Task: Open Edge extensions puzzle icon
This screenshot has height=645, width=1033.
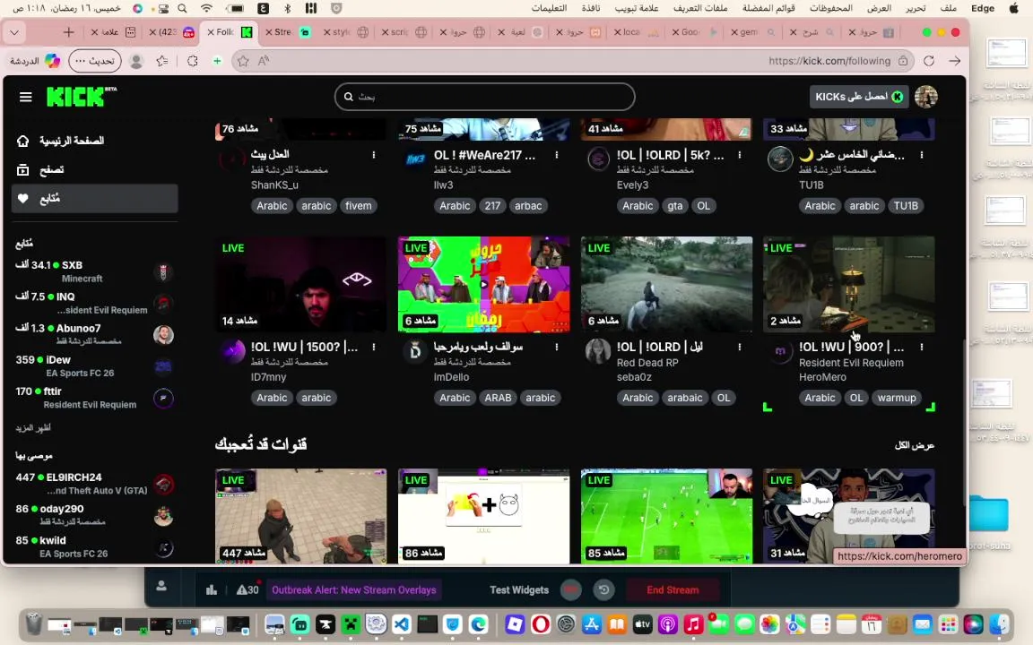Action: [193, 61]
